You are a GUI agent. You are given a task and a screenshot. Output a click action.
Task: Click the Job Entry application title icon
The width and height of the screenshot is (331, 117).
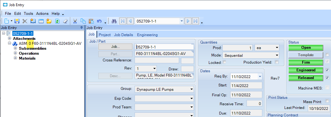tap(5, 5)
